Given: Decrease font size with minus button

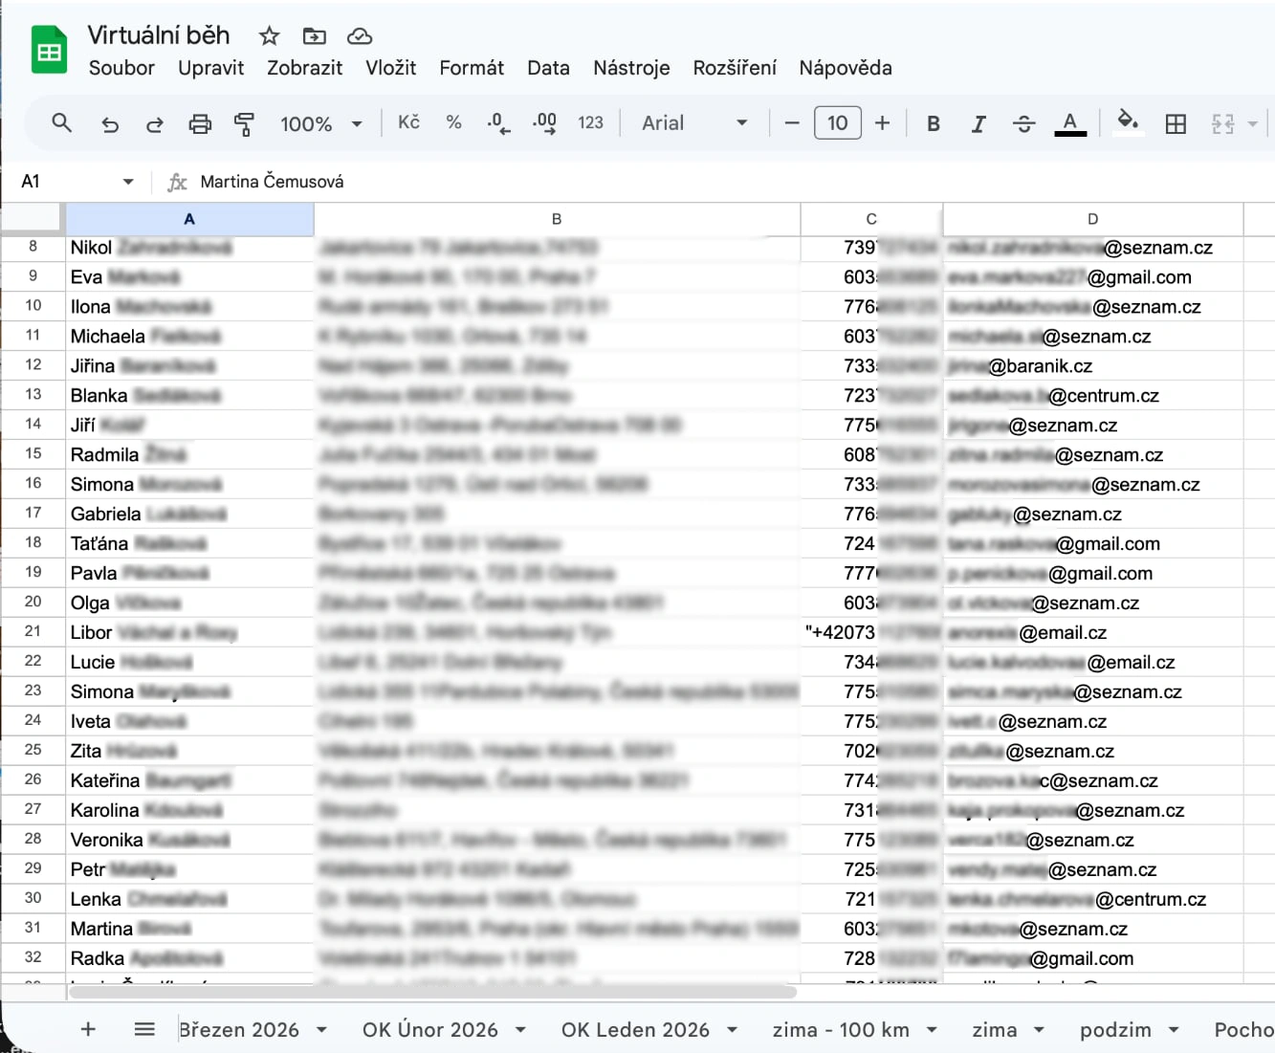Looking at the screenshot, I should click(791, 122).
